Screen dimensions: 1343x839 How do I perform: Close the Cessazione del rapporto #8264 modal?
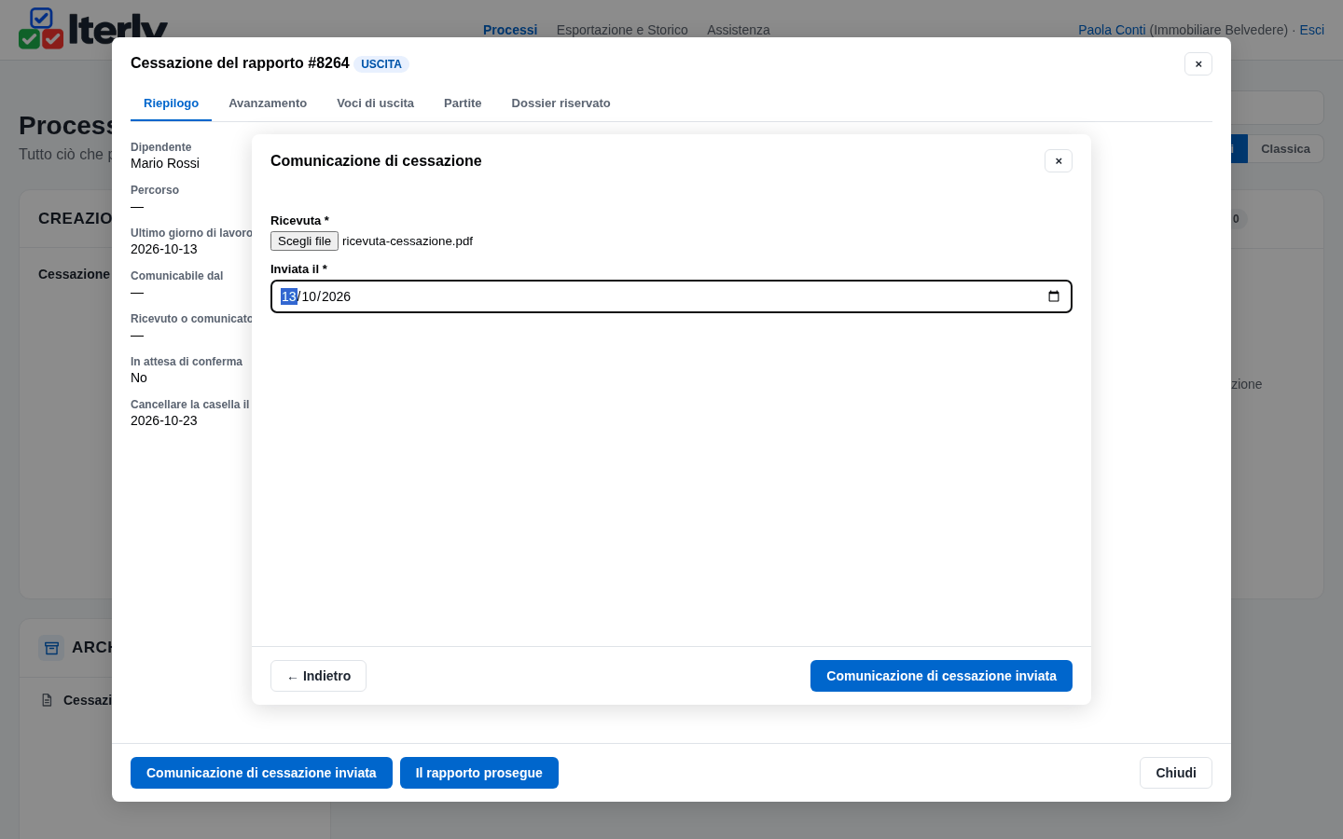1198,64
